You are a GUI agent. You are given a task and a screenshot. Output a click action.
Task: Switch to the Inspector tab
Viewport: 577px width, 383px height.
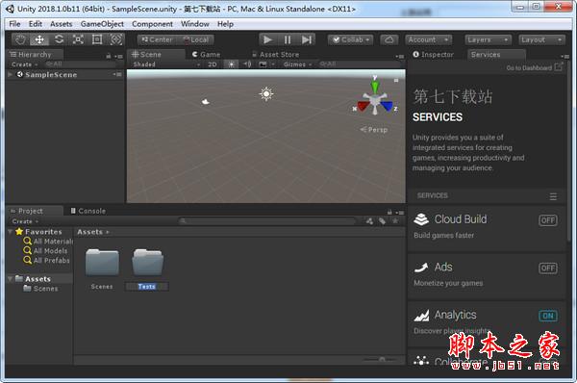[x=433, y=55]
